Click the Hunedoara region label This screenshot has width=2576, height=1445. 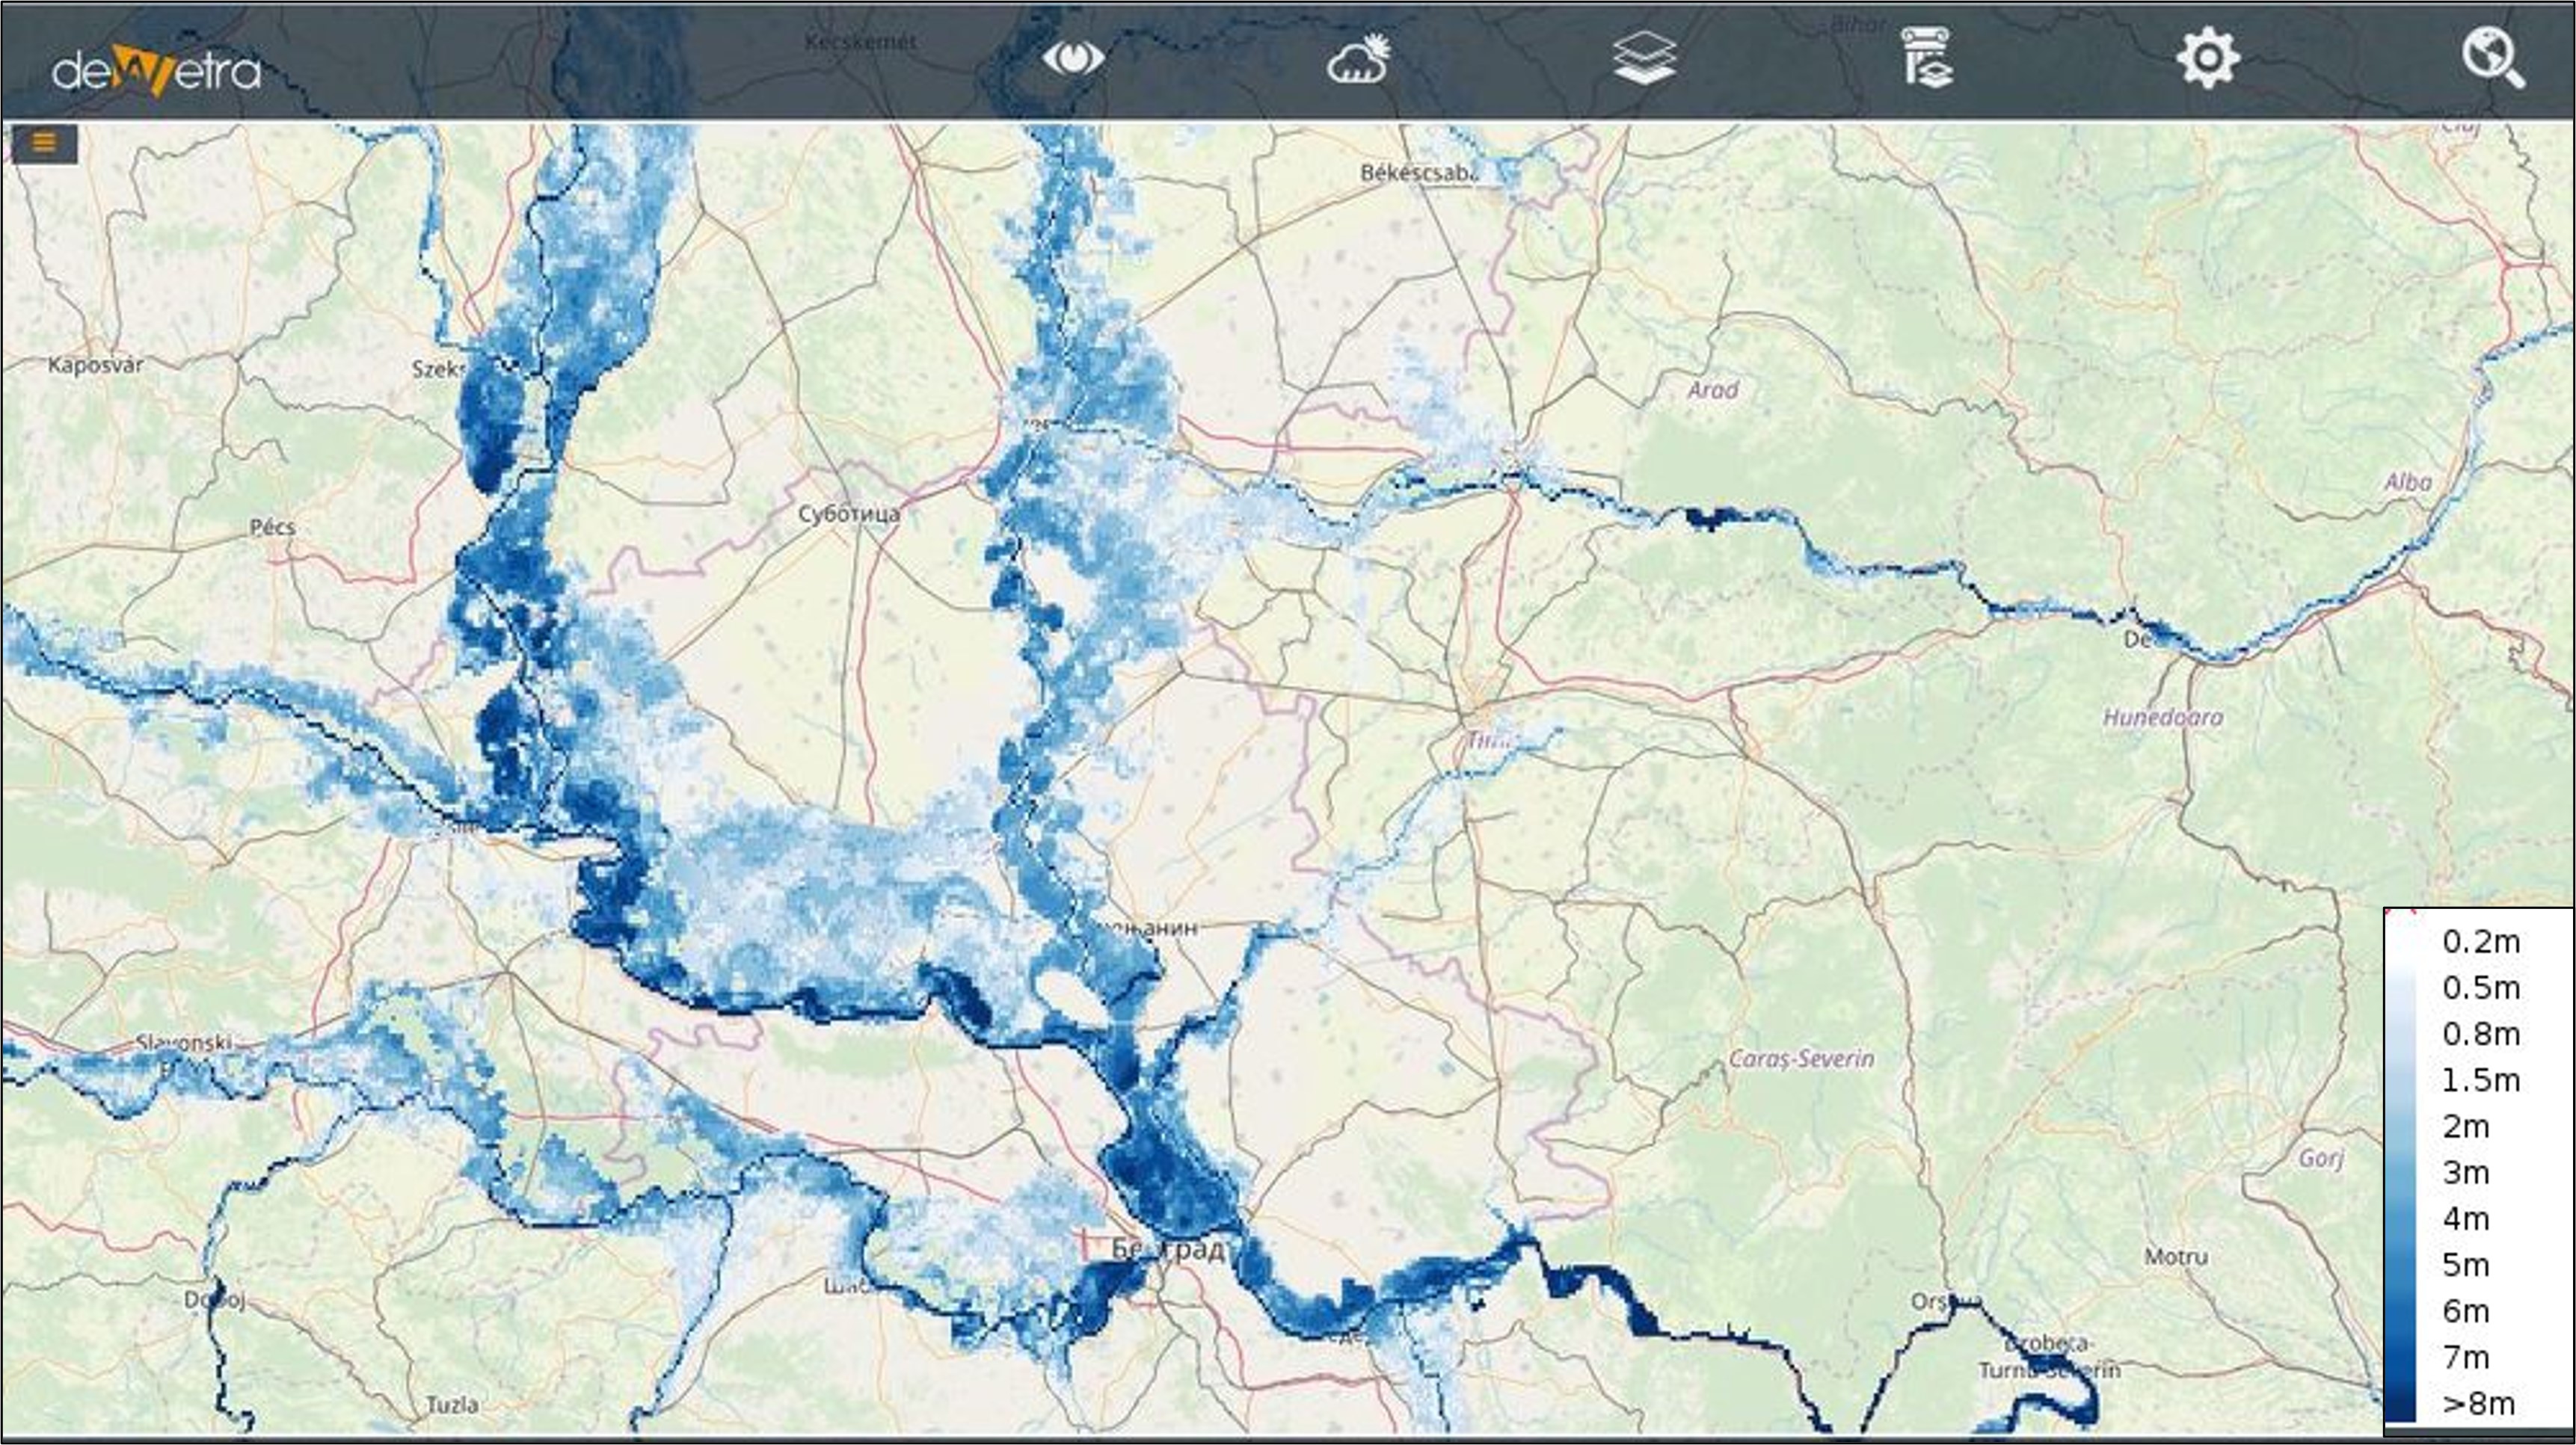pos(2163,717)
